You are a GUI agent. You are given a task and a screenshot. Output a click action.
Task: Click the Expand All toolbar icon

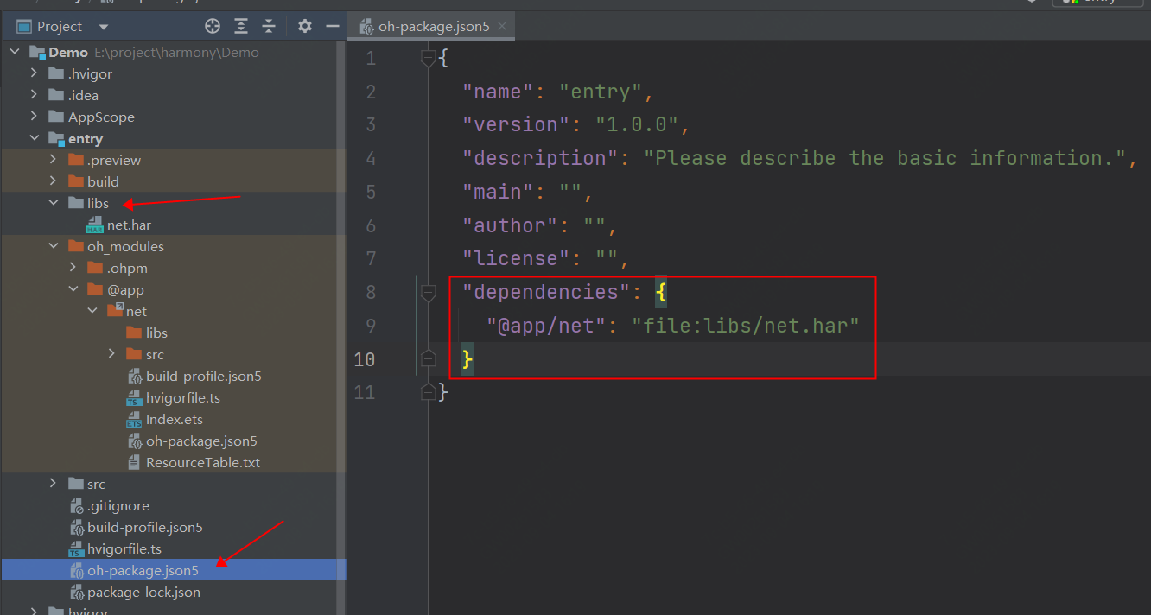pos(241,26)
